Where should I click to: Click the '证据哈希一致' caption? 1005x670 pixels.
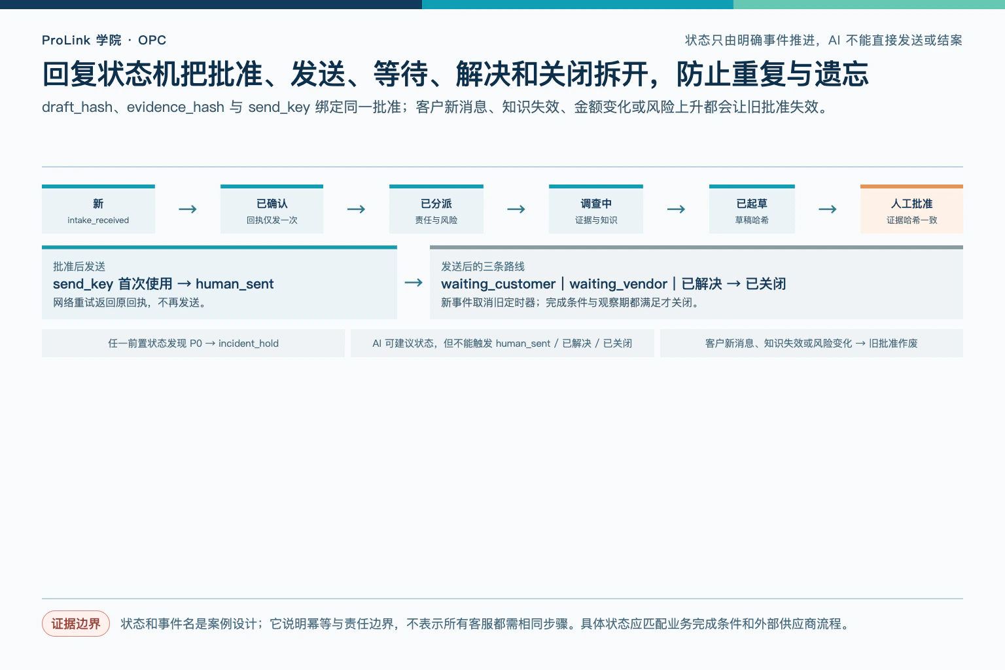coord(911,220)
